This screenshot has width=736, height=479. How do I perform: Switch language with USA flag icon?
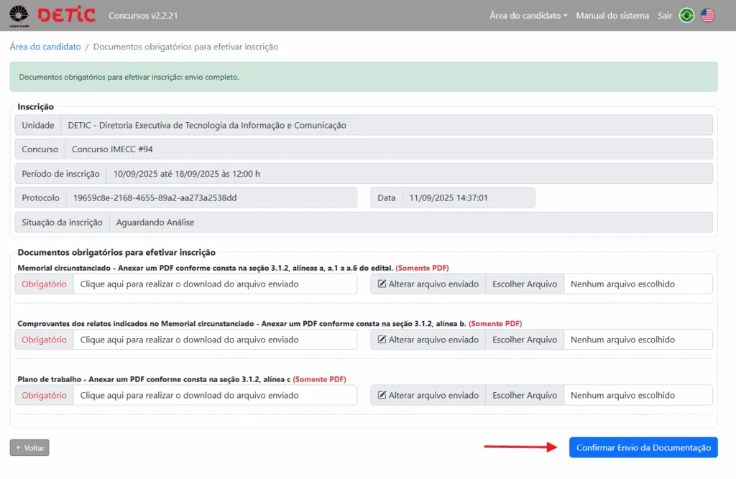[708, 15]
